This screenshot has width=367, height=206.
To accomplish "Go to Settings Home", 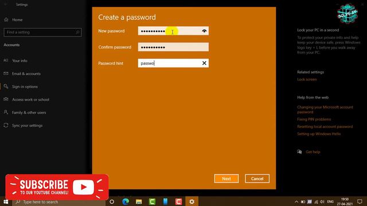I will pyautogui.click(x=17, y=20).
